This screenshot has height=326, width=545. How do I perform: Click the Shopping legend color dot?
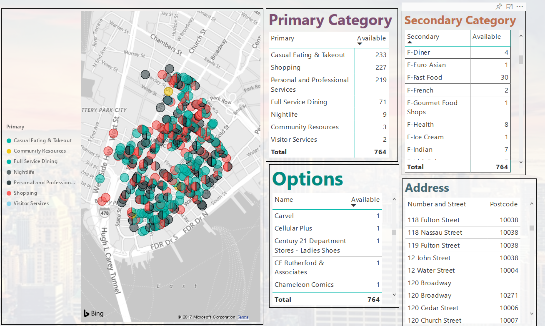9,193
